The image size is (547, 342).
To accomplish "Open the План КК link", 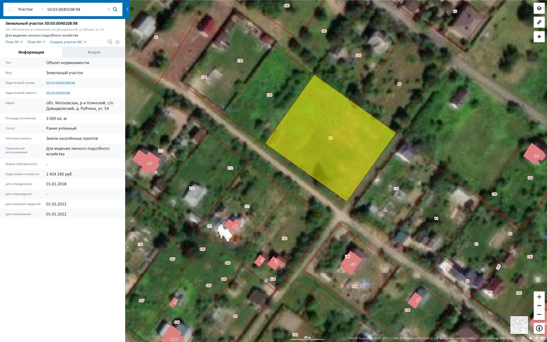I will (x=36, y=42).
